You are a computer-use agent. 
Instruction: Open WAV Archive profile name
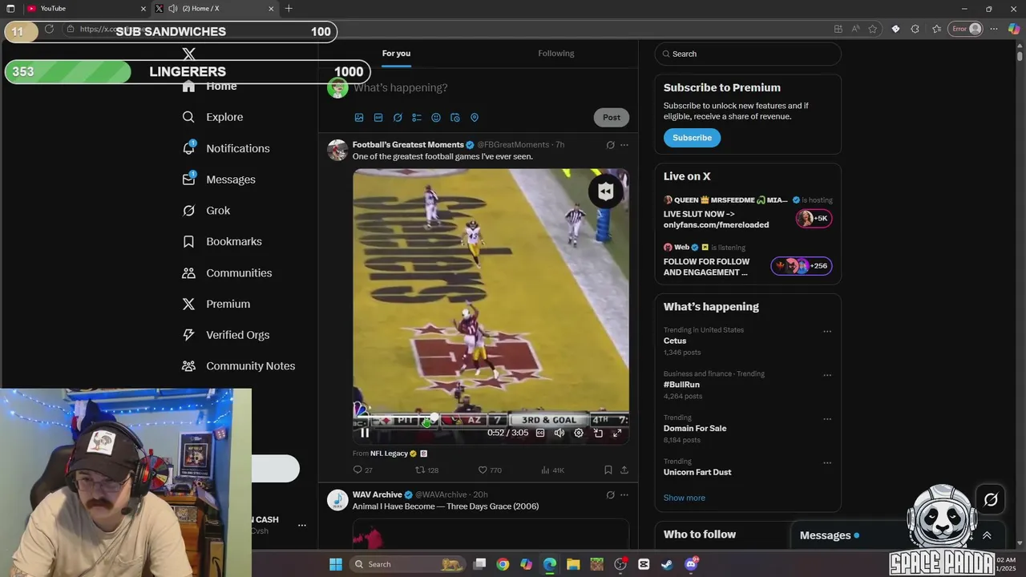click(378, 495)
